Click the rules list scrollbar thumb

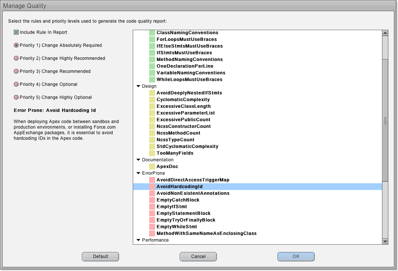[385, 120]
